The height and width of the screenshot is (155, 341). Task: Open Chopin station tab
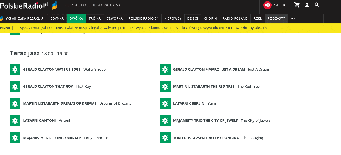pos(210,18)
